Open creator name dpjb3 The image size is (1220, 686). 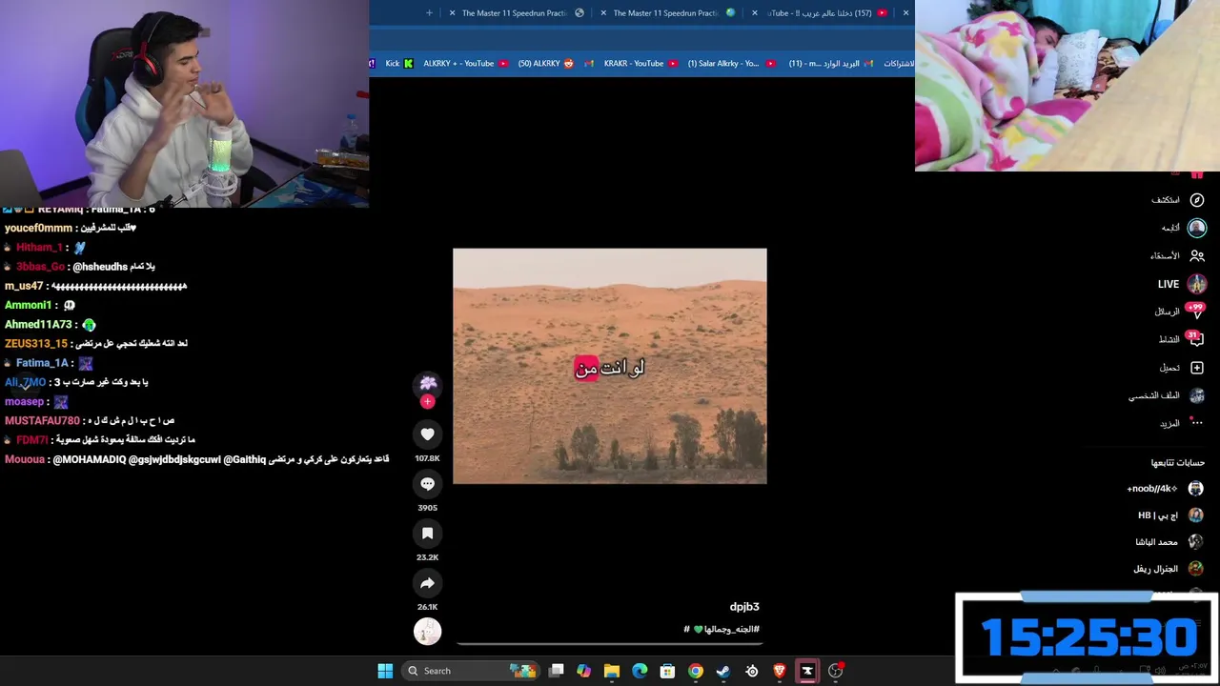pyautogui.click(x=744, y=607)
